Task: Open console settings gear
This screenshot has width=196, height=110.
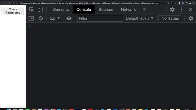Action: click(x=190, y=18)
